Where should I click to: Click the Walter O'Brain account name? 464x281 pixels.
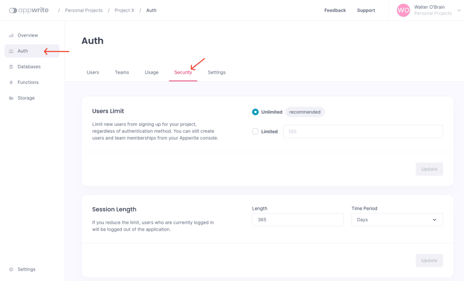(429, 7)
